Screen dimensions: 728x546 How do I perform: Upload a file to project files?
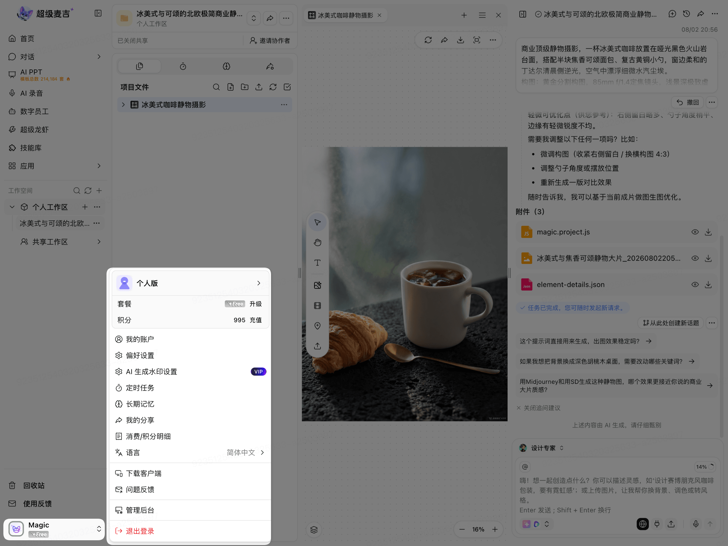click(259, 87)
